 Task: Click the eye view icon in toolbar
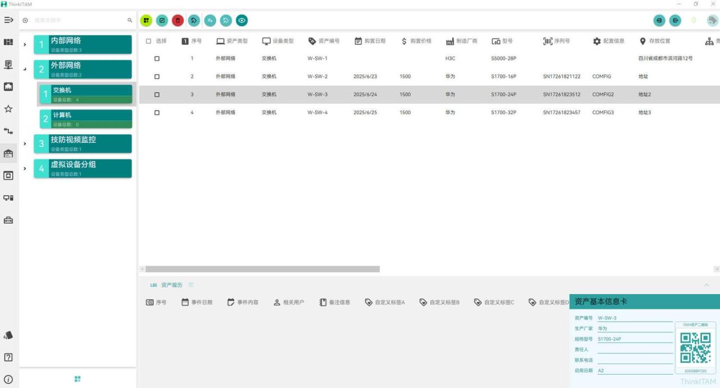242,21
